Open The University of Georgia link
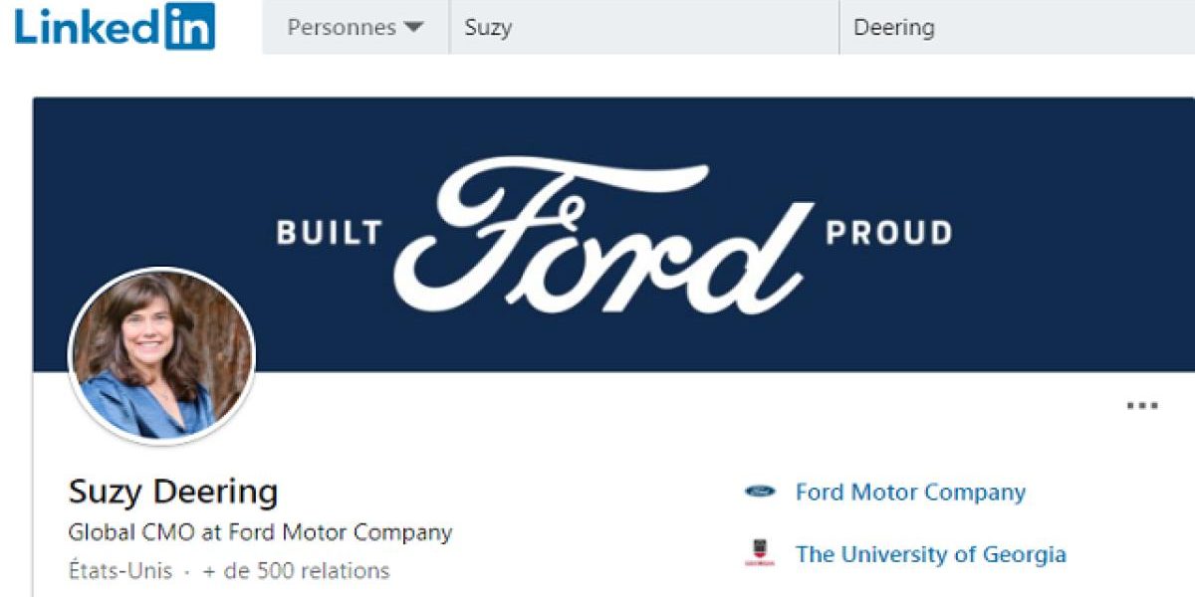 tap(930, 554)
